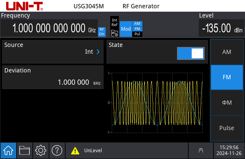Open system settings gear
This screenshot has width=245, height=159.
pos(41,150)
